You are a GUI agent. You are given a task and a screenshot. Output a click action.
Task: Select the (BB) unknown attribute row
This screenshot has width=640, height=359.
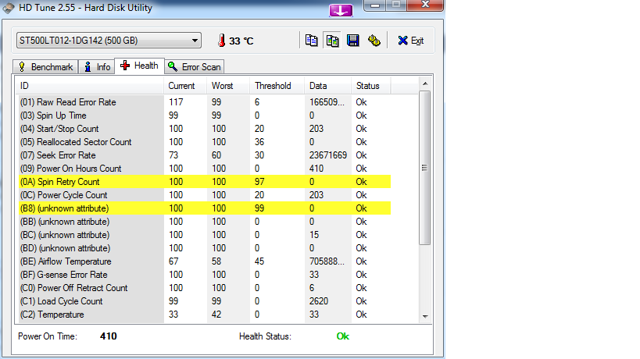pos(203,222)
